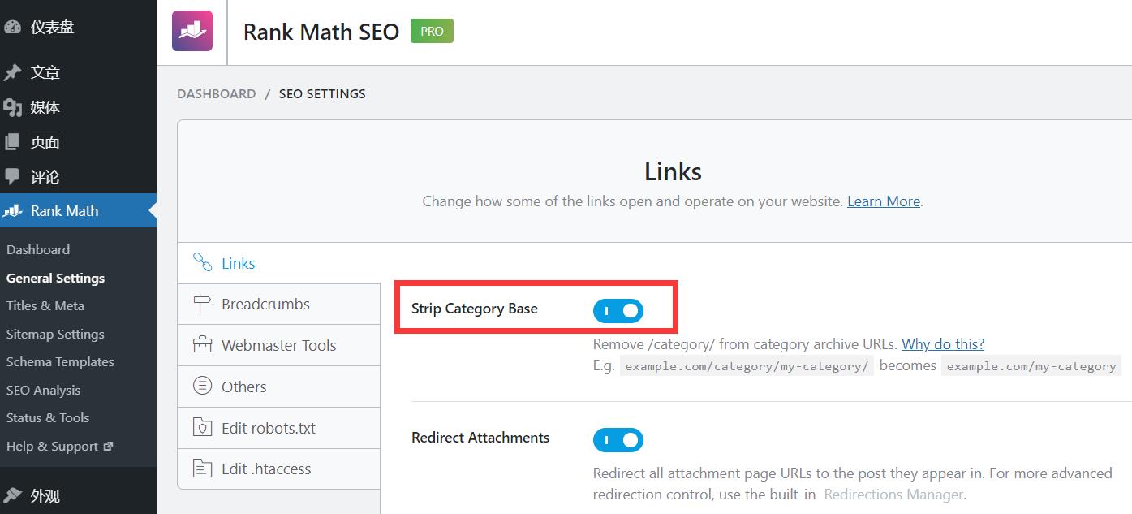The image size is (1132, 514).
Task: Go to Sitemap Settings in the sidebar
Action: (55, 334)
